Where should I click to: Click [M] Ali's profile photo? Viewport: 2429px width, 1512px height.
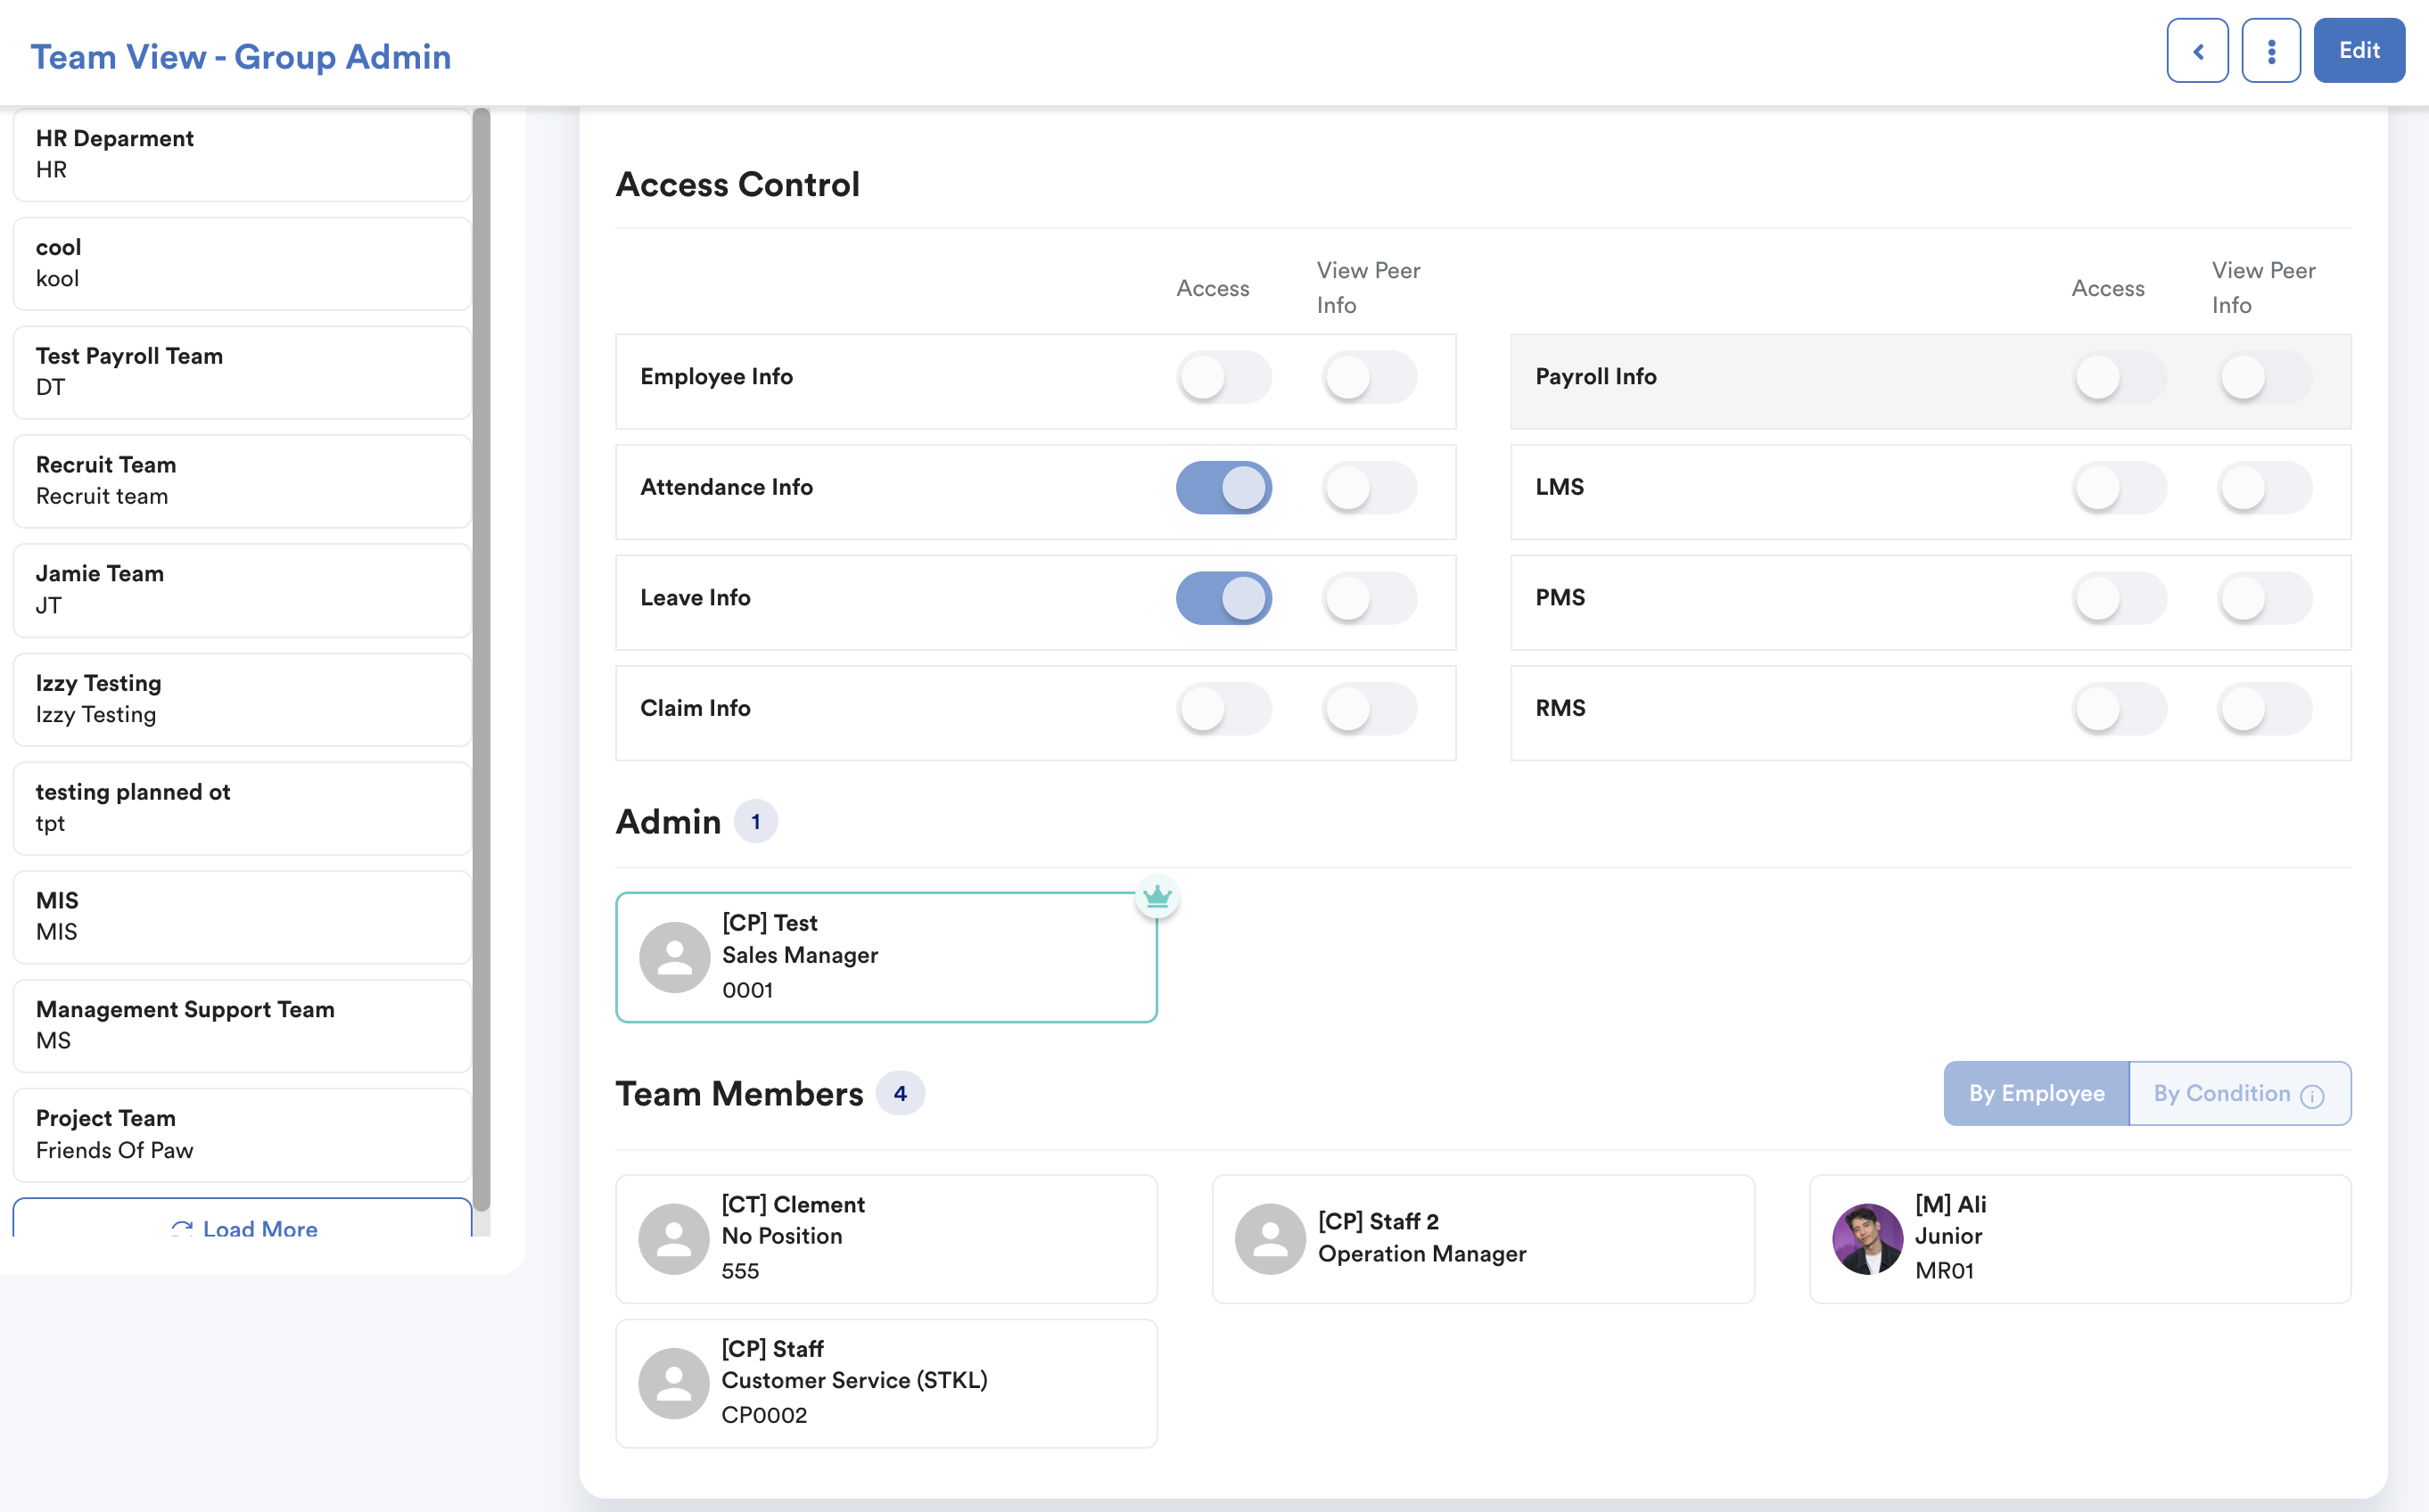coord(1867,1238)
